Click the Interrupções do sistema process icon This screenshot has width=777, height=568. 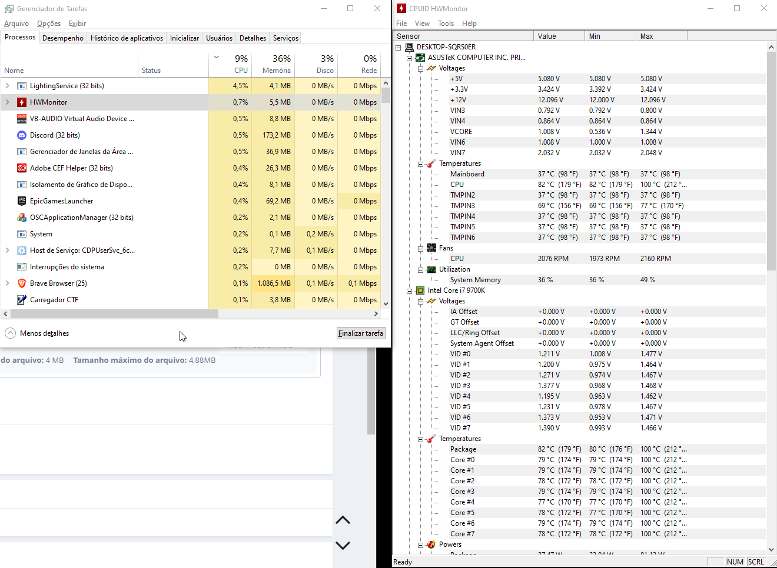(22, 267)
